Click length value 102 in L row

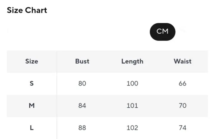click(132, 128)
